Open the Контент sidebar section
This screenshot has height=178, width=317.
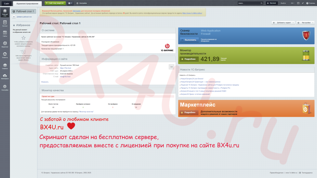coord(5,23)
